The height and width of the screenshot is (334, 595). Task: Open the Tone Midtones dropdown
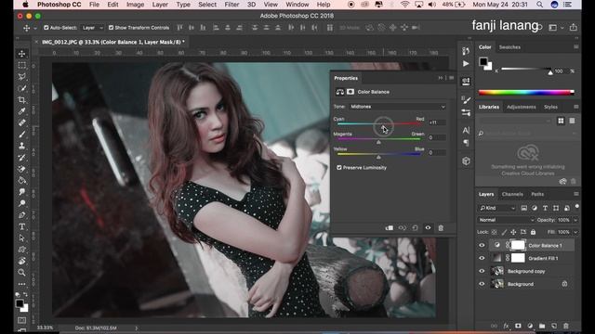pyautogui.click(x=397, y=107)
